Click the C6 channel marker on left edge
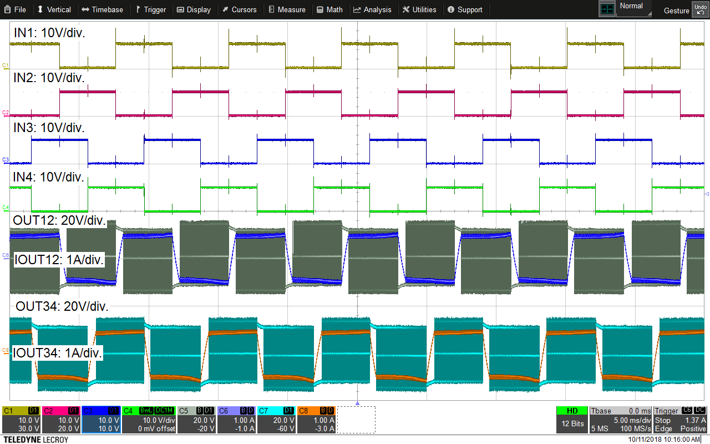710x444 pixels. 6,255
